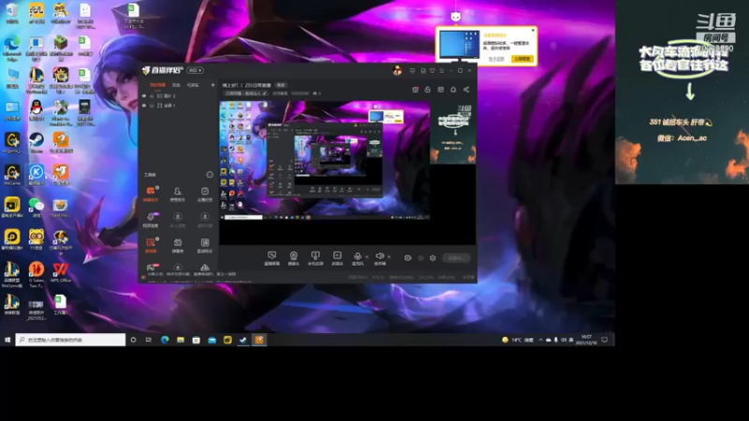Select the first orange scene tab
The image size is (749, 421).
click(157, 85)
